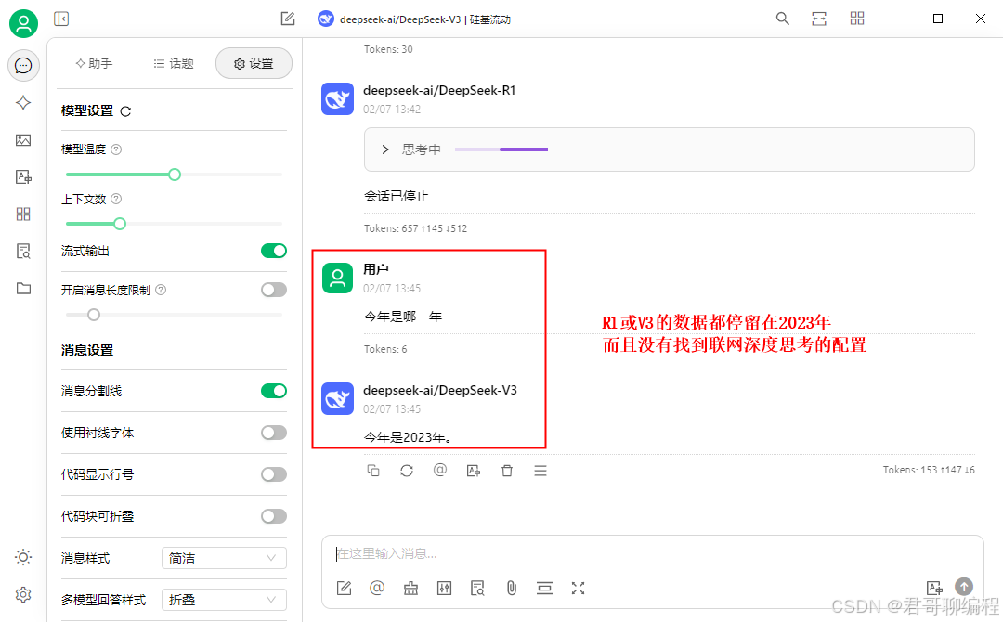The image size is (1003, 622).
Task: Collapse the left panel with sidebar toggle icon
Action: pyautogui.click(x=61, y=19)
